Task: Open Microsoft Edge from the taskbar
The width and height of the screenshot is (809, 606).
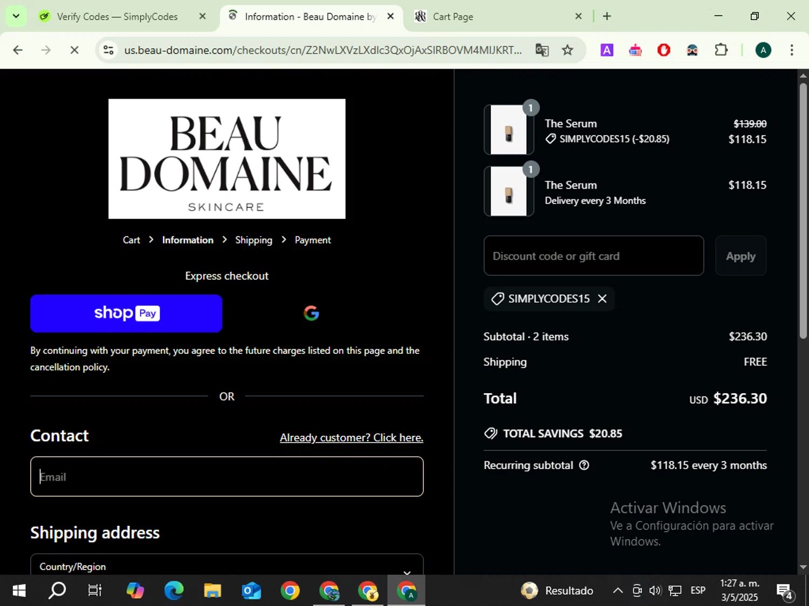Action: pyautogui.click(x=174, y=590)
